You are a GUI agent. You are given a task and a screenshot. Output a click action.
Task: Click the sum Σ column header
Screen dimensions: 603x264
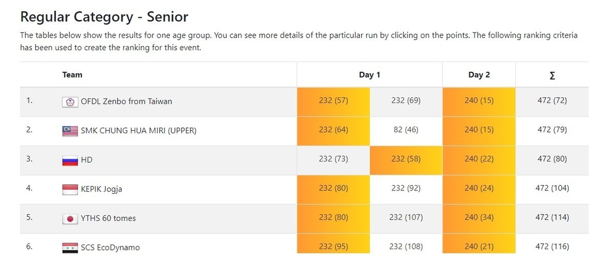pyautogui.click(x=552, y=75)
